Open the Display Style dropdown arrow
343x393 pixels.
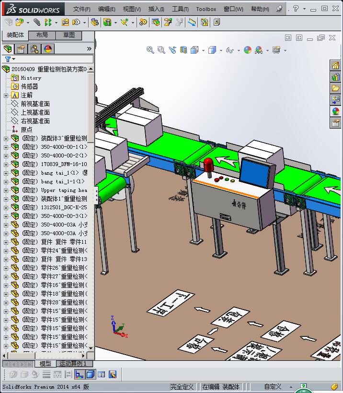[x=221, y=50]
